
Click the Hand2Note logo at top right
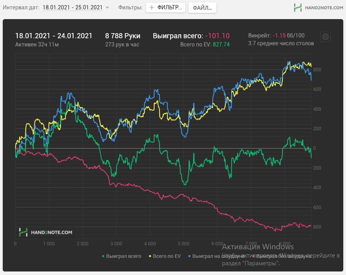(319, 8)
